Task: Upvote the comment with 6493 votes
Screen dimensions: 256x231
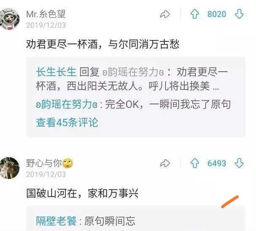Action: (x=194, y=163)
